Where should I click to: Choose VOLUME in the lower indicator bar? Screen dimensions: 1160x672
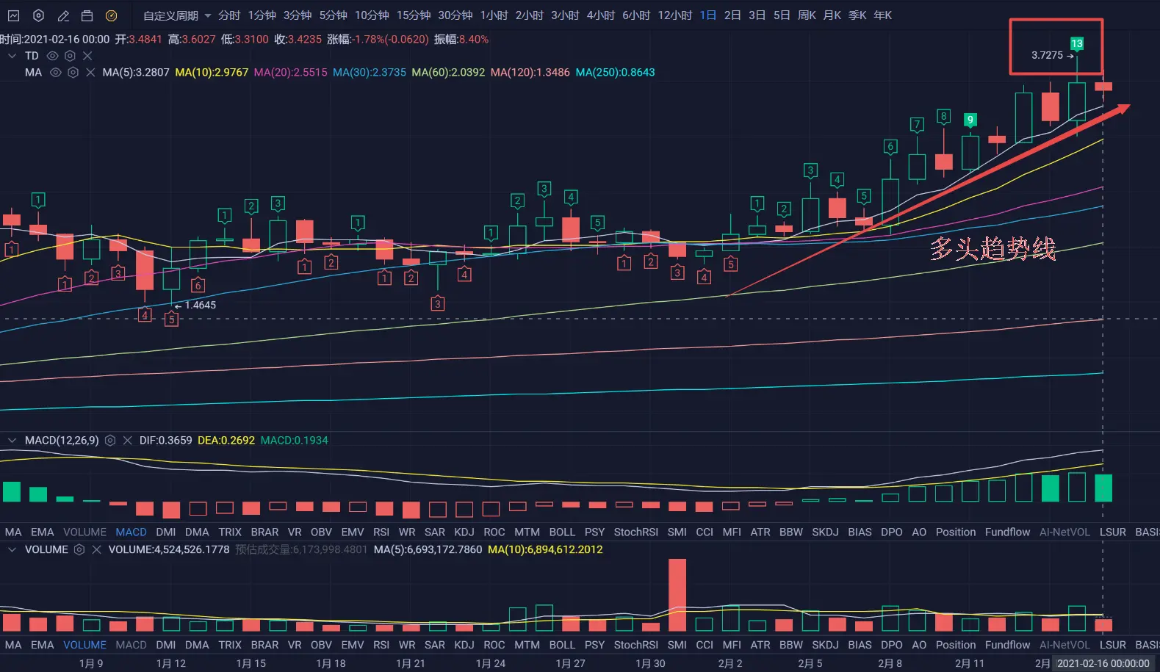pyautogui.click(x=84, y=645)
